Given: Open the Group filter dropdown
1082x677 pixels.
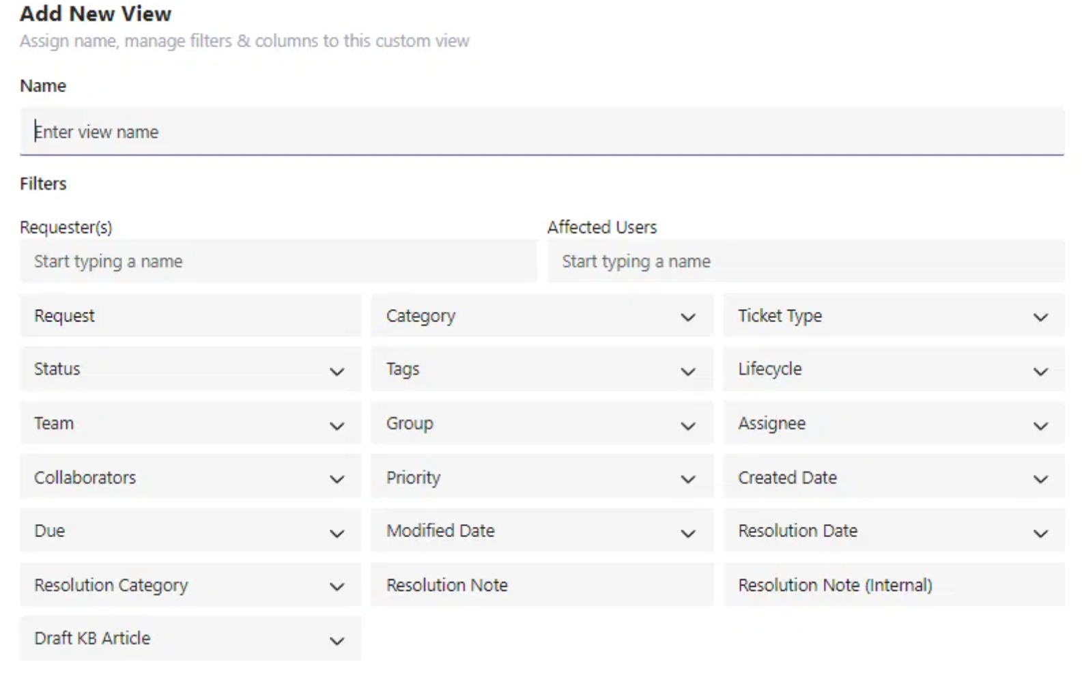Looking at the screenshot, I should click(541, 424).
